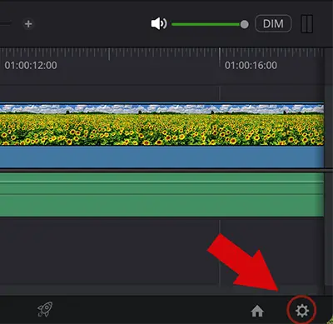Select the sunflower field video clip
The image size is (333, 324).
point(162,124)
